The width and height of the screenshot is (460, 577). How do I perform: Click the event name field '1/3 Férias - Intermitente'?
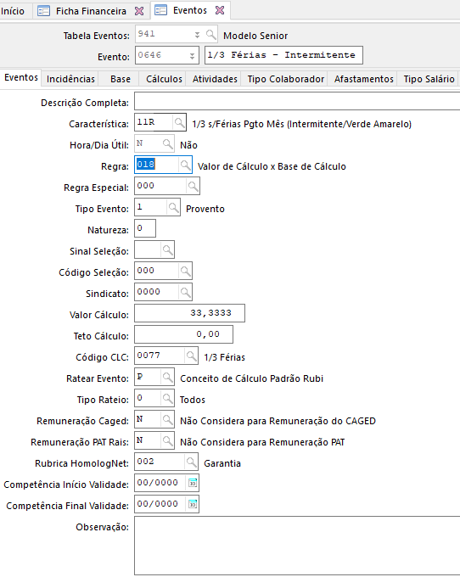pyautogui.click(x=283, y=55)
